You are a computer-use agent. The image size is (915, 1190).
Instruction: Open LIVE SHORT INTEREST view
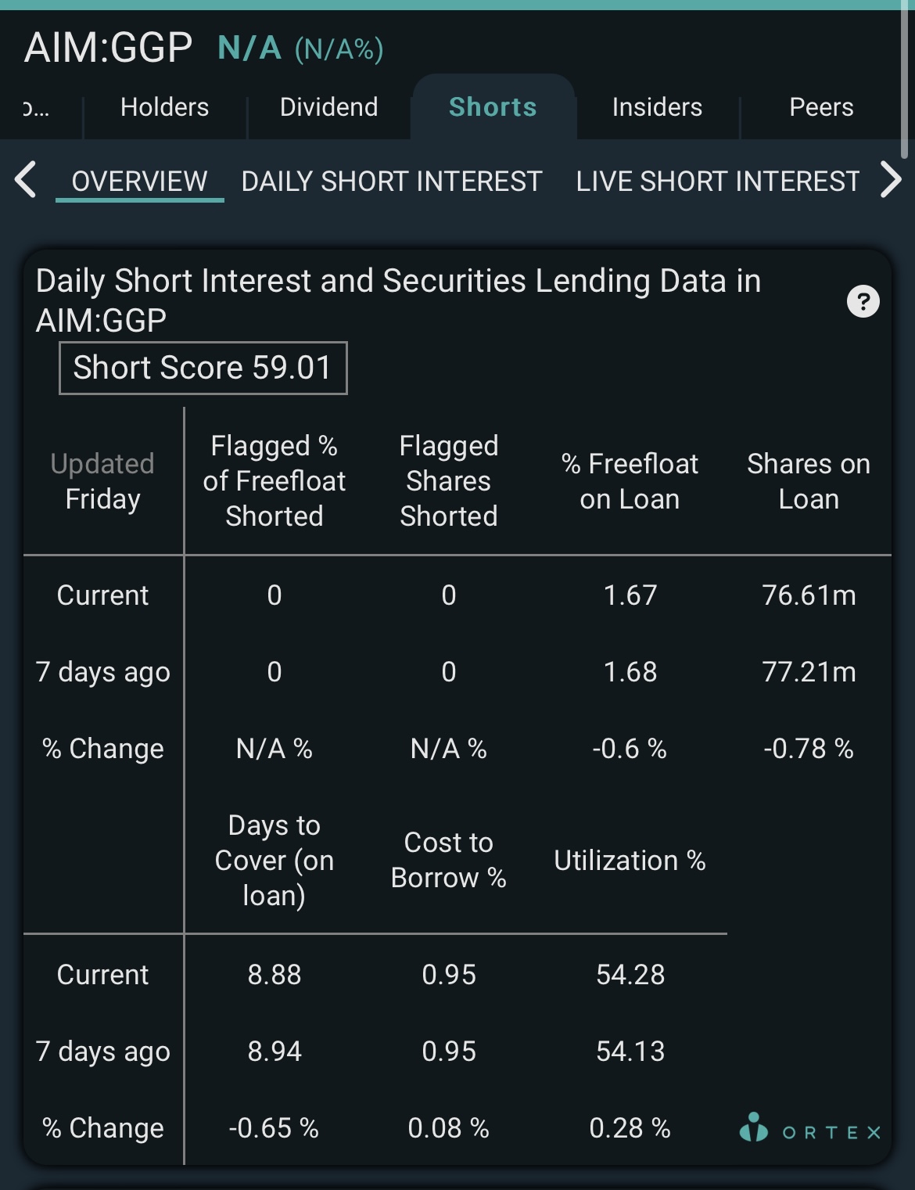(718, 182)
